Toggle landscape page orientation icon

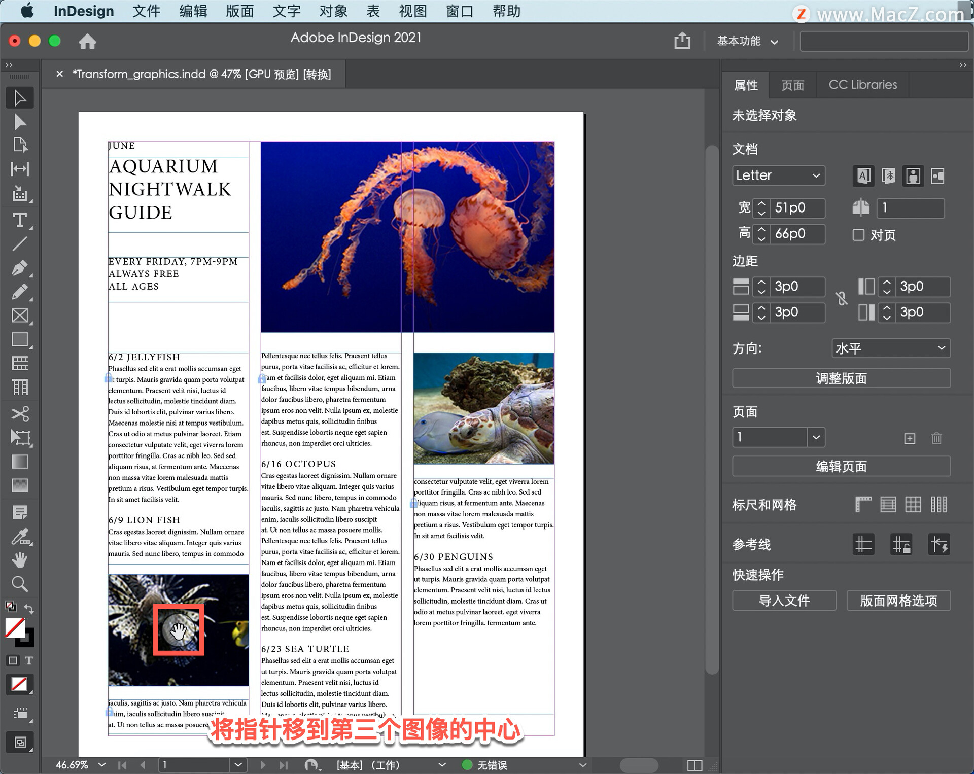(938, 176)
